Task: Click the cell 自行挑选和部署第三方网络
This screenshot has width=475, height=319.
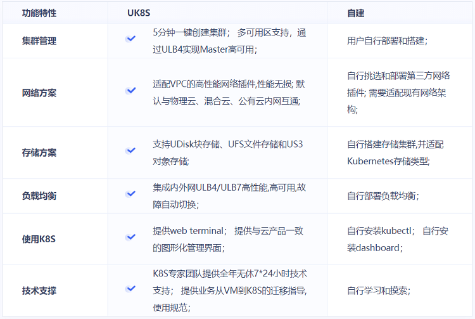Action: 398,75
